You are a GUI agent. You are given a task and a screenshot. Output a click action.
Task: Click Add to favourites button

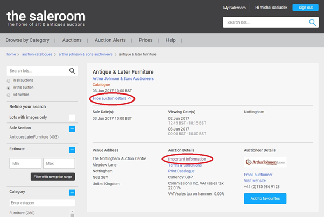point(265,198)
